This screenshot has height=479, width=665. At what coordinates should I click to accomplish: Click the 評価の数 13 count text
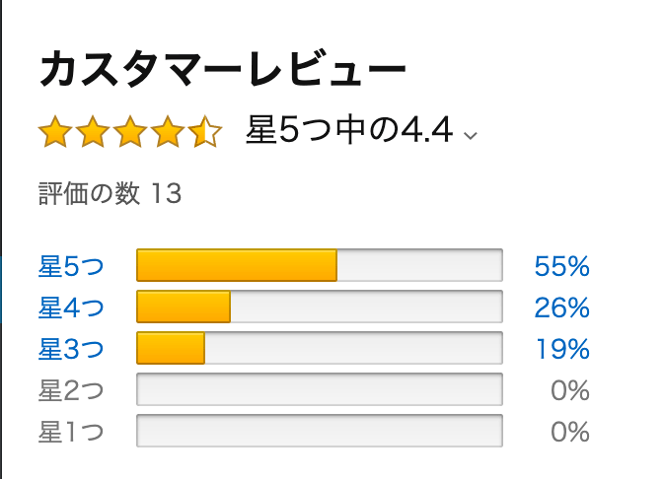coord(110,193)
